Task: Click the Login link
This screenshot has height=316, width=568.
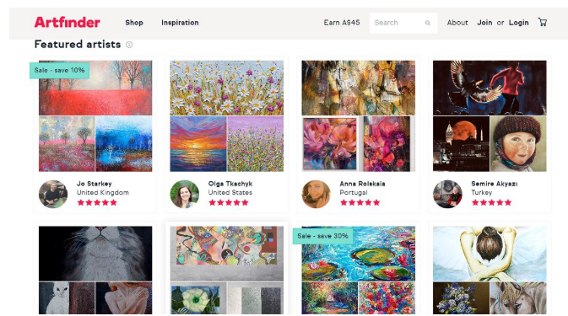Action: 519,23
